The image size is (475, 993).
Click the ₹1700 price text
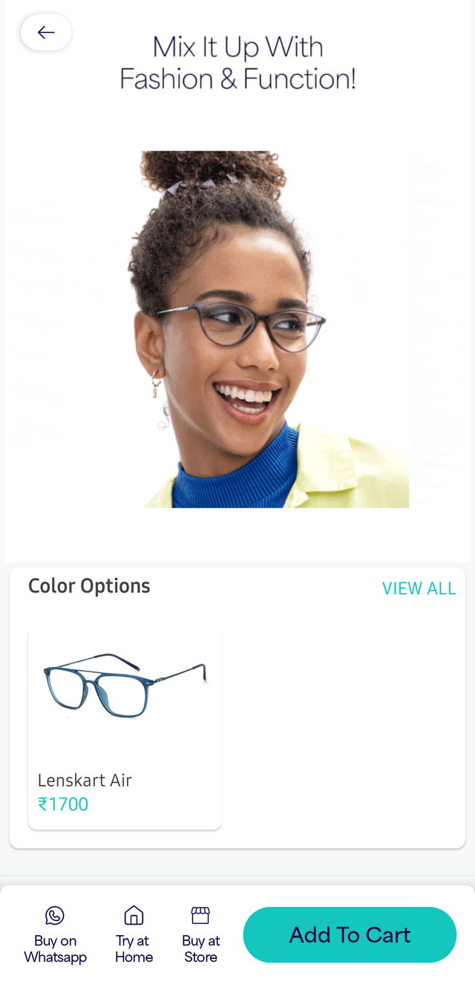tap(63, 804)
